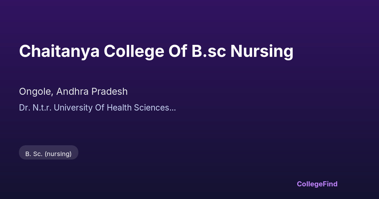Image resolution: width=379 pixels, height=199 pixels.
Task: Click "Health Sciences" in the university line
Action: click(x=139, y=108)
